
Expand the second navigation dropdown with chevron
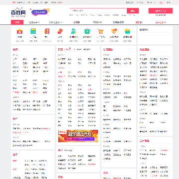point(34,22)
